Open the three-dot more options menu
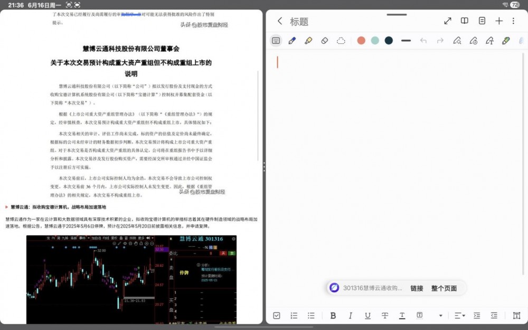Viewport: 528px width, 330px height. [513, 21]
